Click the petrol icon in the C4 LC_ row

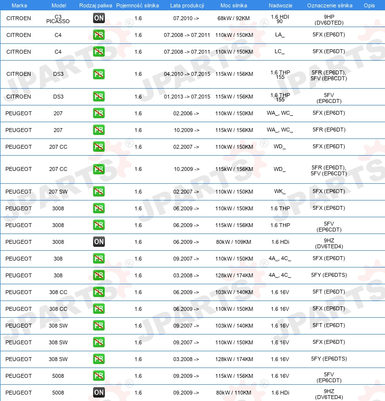coord(99,52)
